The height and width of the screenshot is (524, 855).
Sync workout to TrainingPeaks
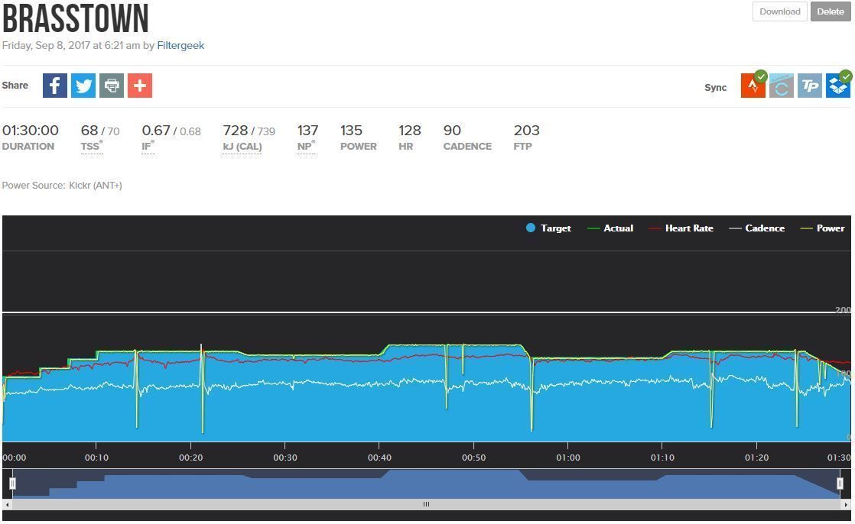809,86
